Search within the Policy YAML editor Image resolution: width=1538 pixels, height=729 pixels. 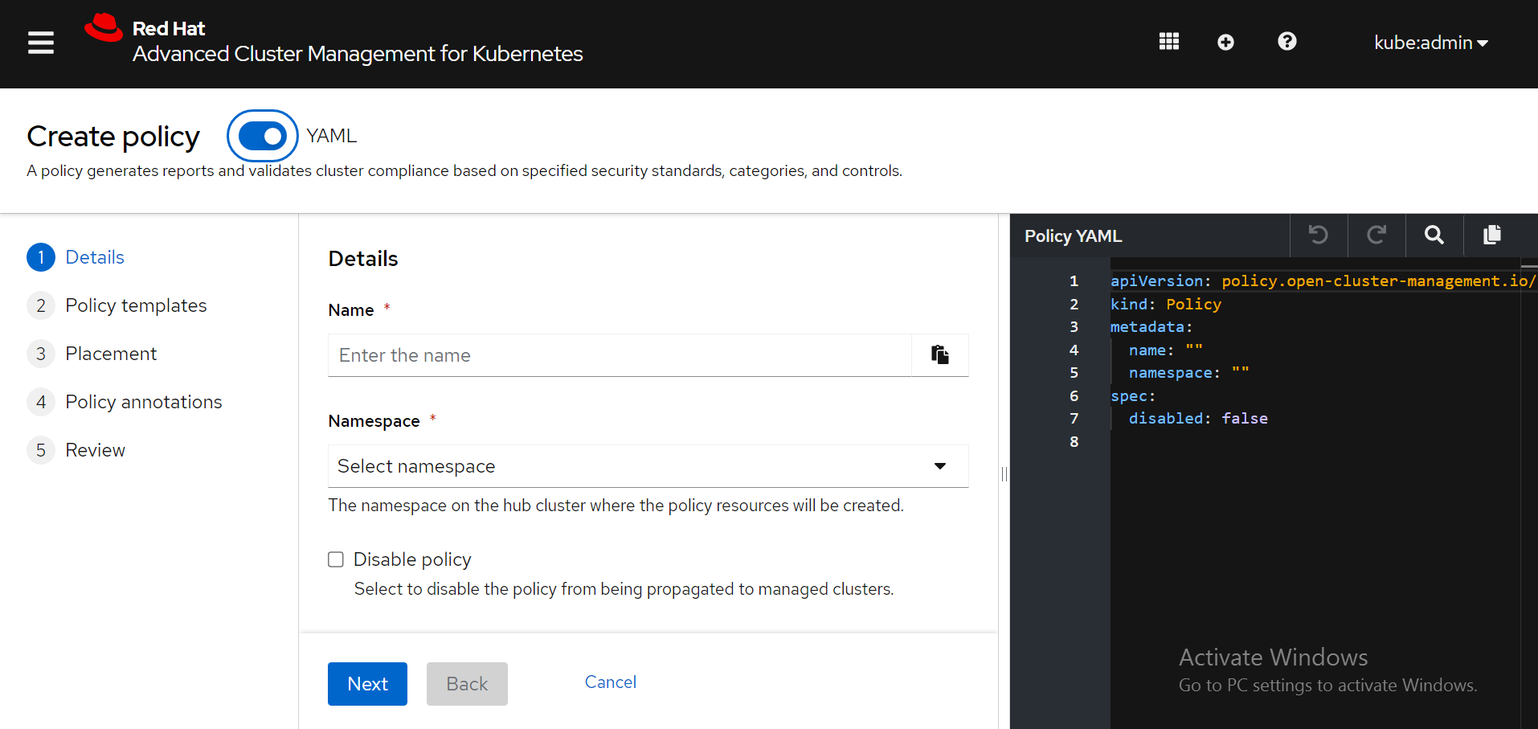1434,235
